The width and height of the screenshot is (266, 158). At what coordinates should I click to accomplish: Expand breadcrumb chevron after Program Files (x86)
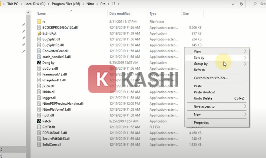83,4
